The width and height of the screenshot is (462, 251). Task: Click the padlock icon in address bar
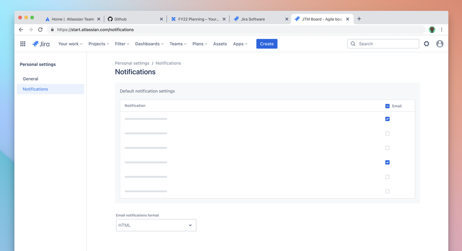52,30
